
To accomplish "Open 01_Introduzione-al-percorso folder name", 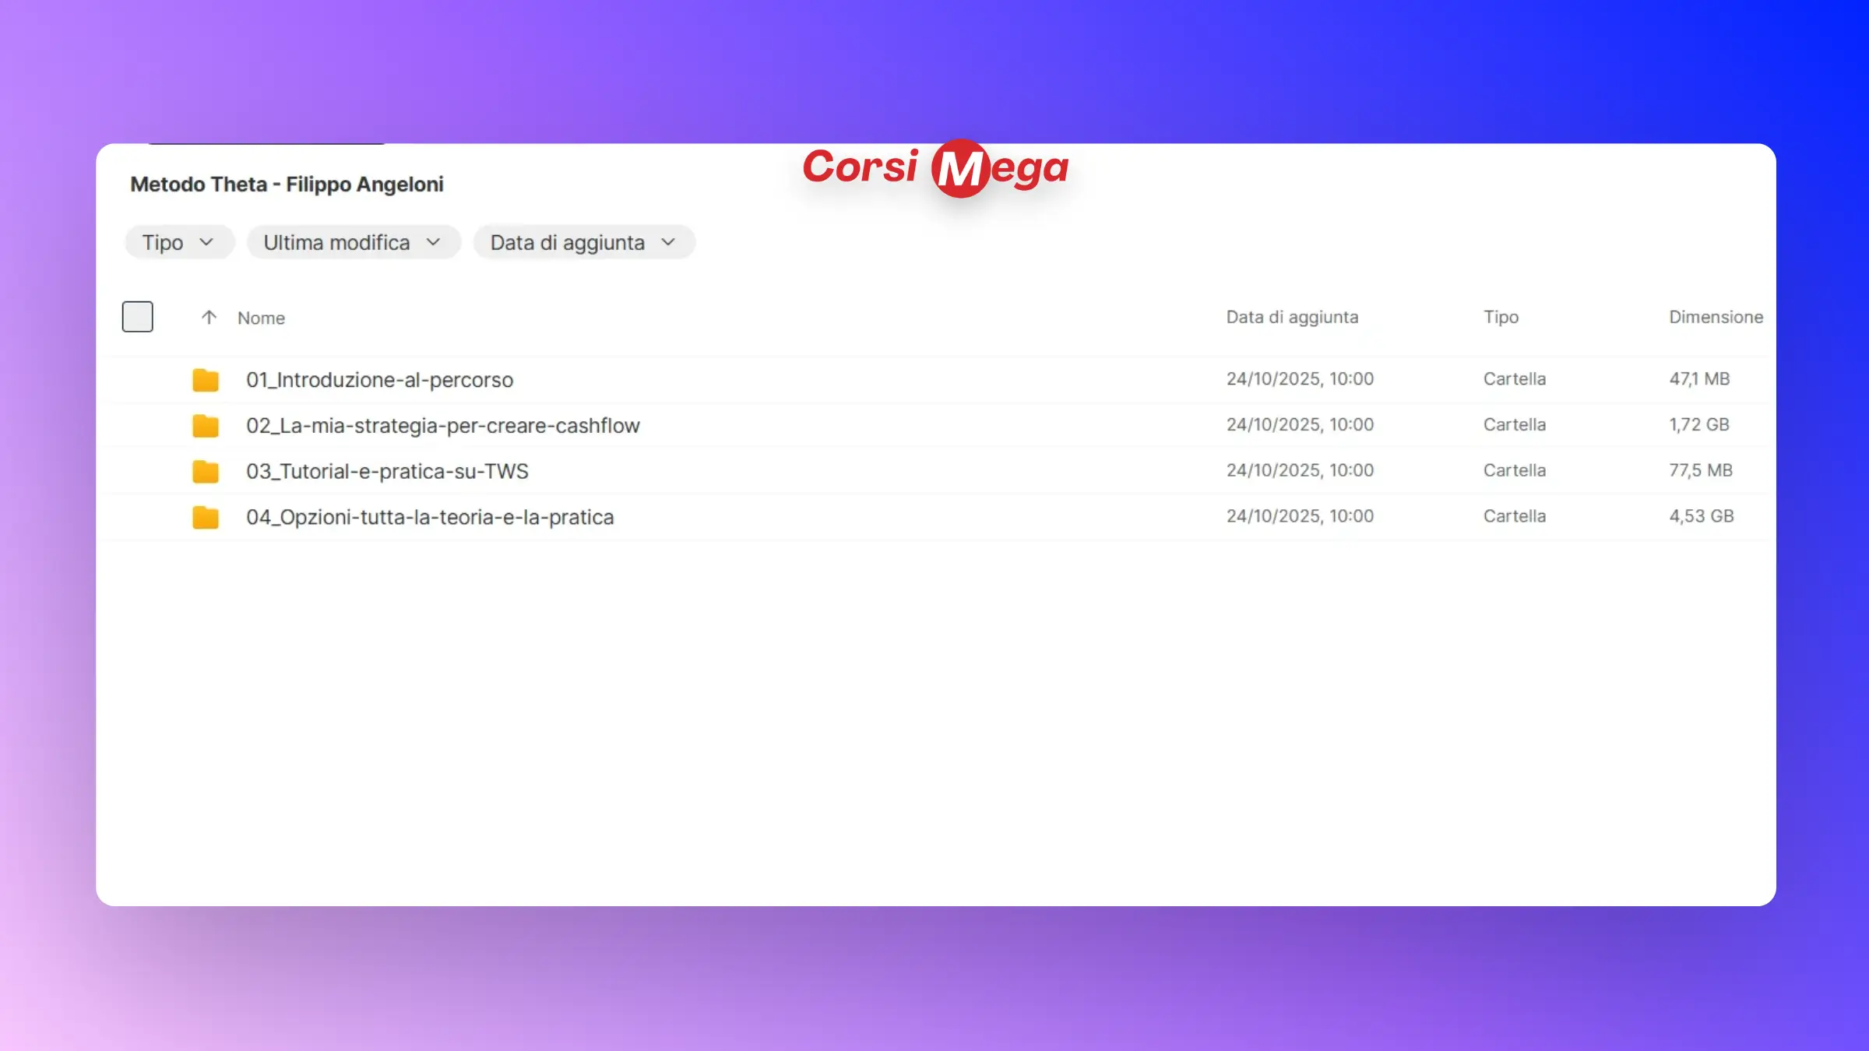I will click(x=379, y=380).
